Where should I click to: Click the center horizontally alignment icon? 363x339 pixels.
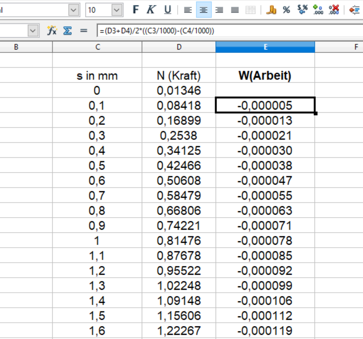(203, 10)
